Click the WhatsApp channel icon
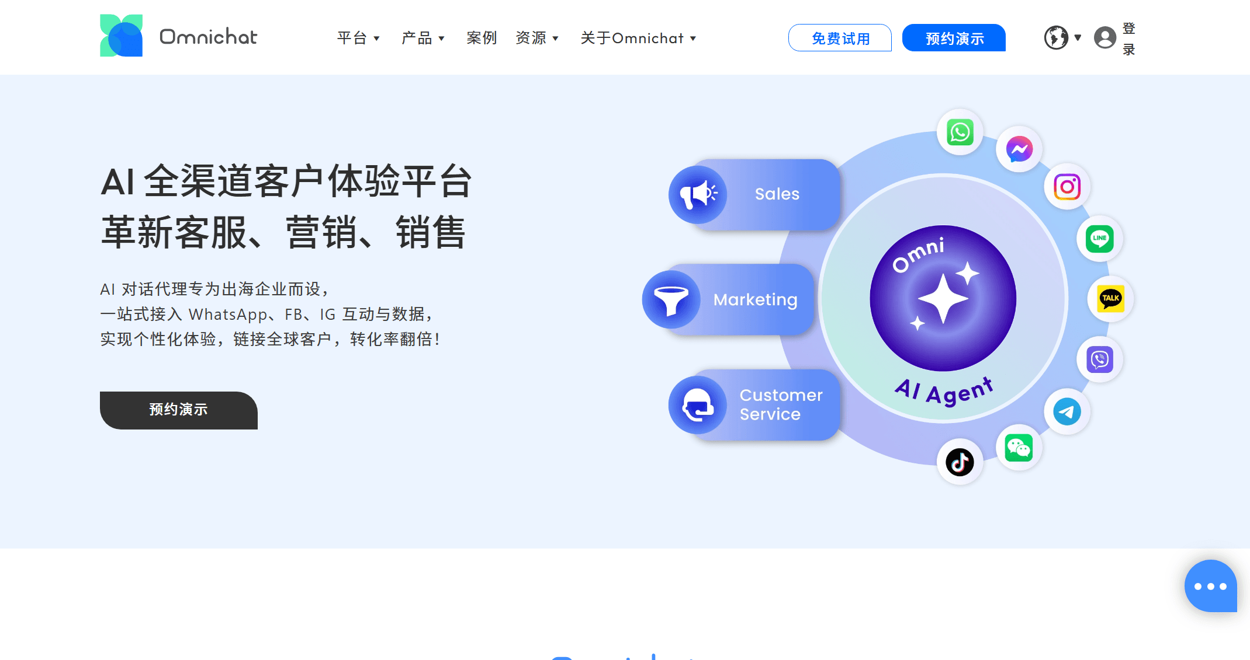The height and width of the screenshot is (660, 1250). click(959, 133)
